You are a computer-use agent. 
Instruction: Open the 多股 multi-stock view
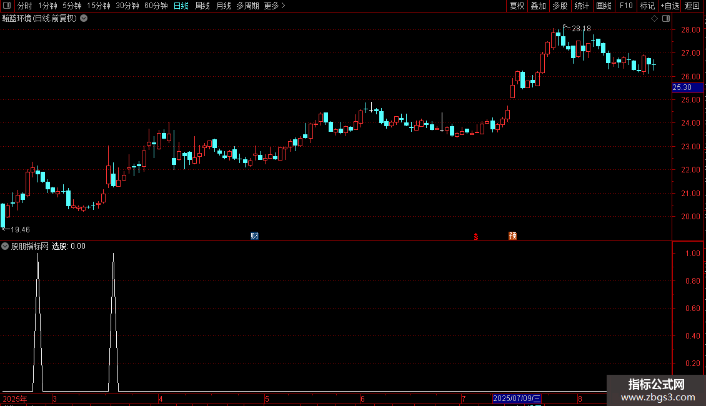[x=560, y=6]
